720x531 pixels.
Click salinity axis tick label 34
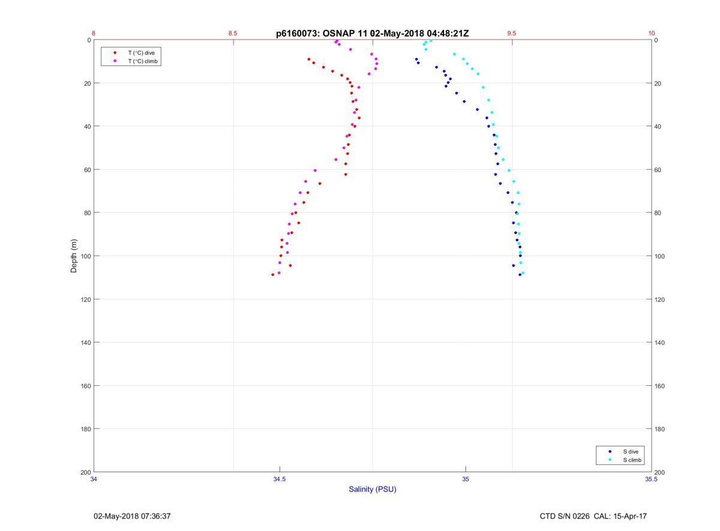[94, 479]
